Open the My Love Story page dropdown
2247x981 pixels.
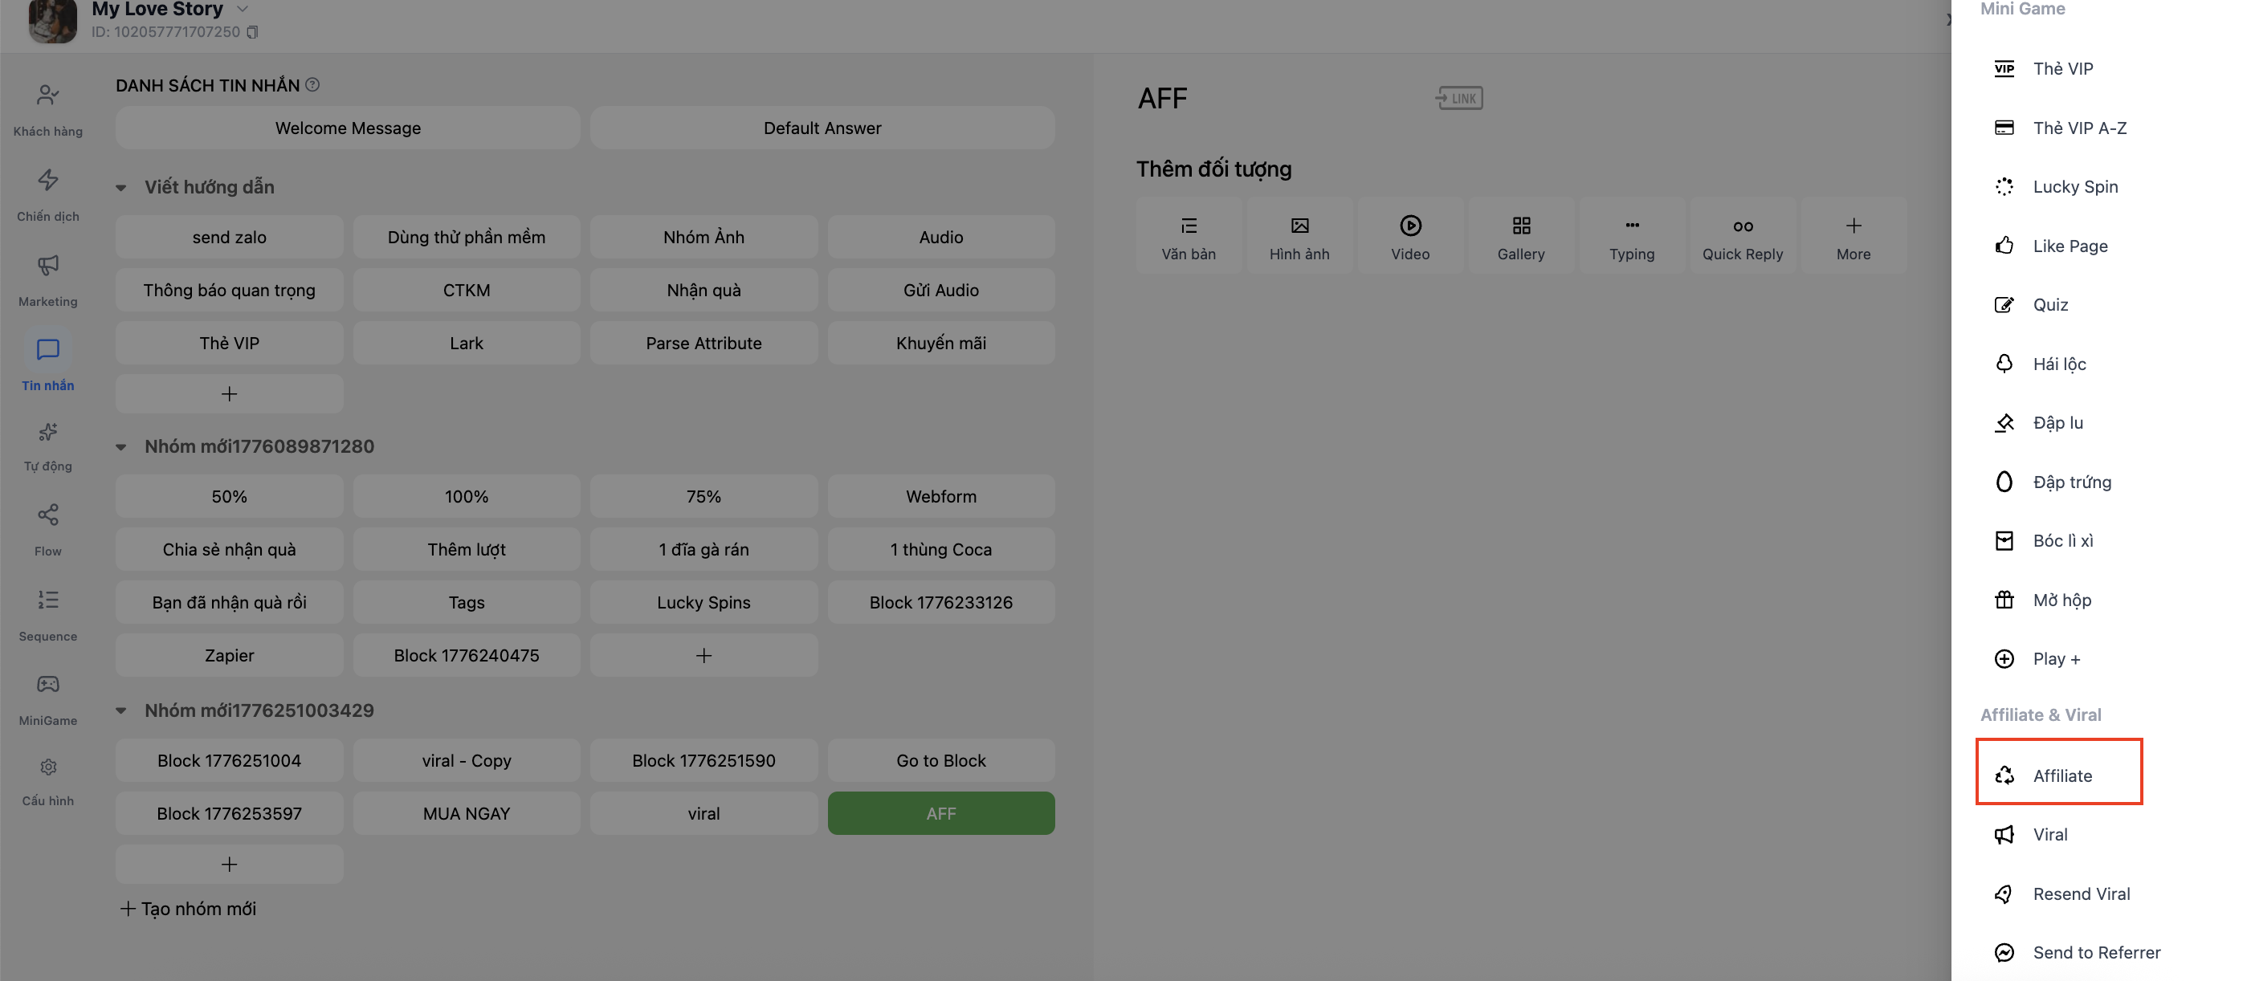[243, 9]
